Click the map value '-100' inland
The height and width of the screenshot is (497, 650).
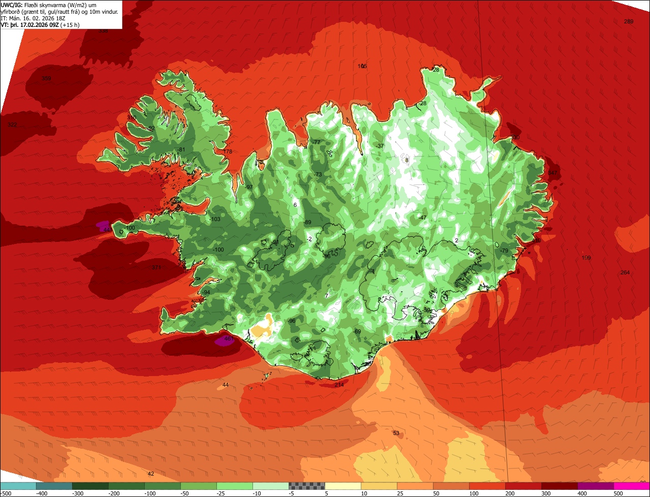(x=218, y=250)
